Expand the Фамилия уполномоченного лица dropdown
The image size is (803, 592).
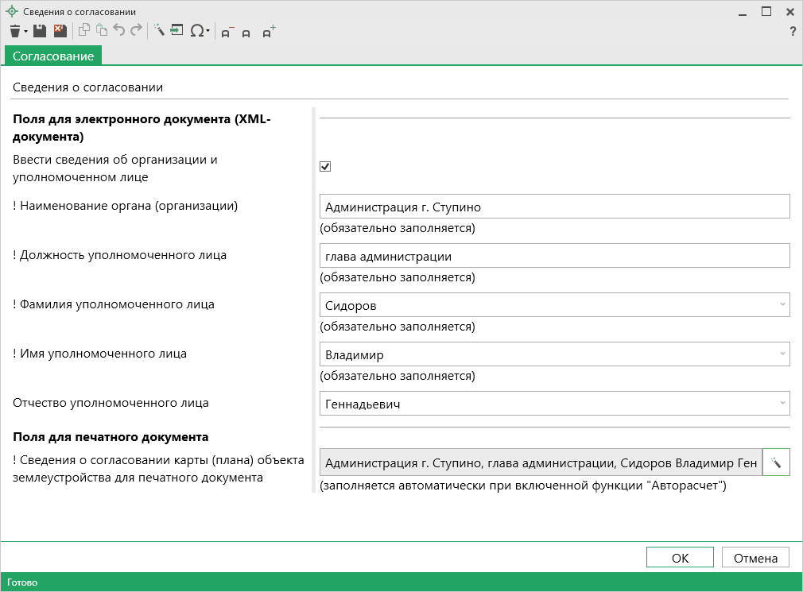click(782, 305)
